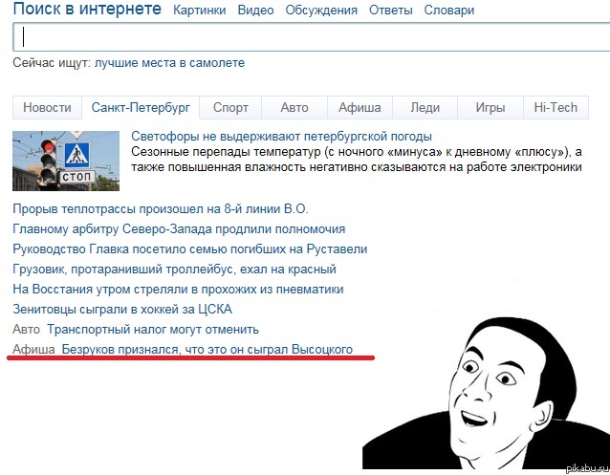Open Безруков признался Высоцкого headline
The image size is (610, 475).
tap(207, 349)
